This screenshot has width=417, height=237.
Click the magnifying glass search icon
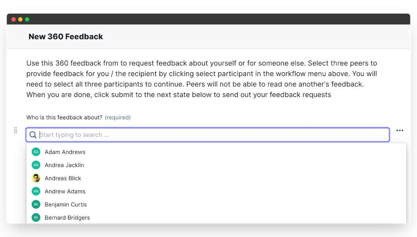33,135
